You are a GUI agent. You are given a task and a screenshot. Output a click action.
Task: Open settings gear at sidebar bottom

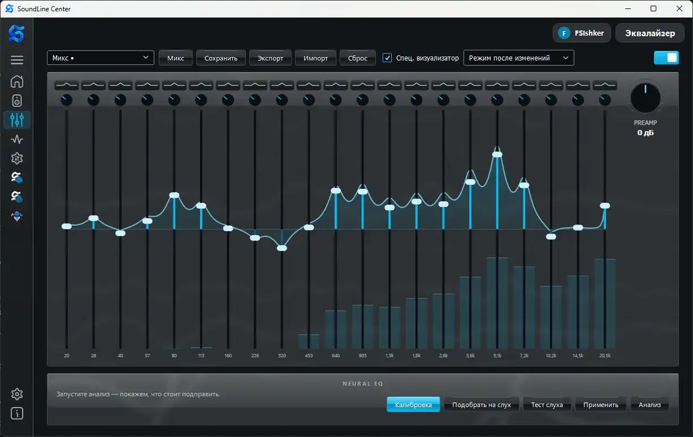[17, 394]
